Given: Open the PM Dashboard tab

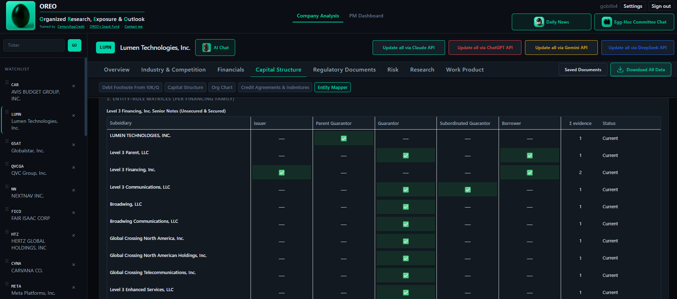Looking at the screenshot, I should (x=366, y=16).
